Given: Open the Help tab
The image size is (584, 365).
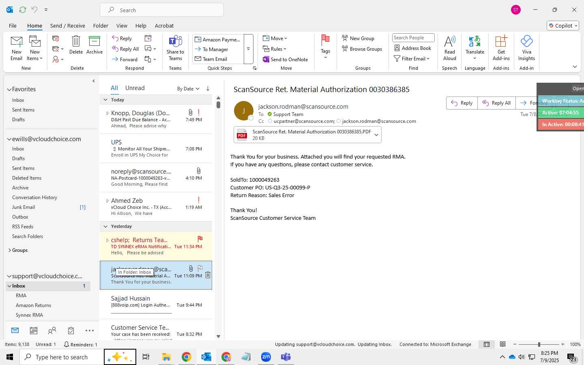Looking at the screenshot, I should click(141, 26).
